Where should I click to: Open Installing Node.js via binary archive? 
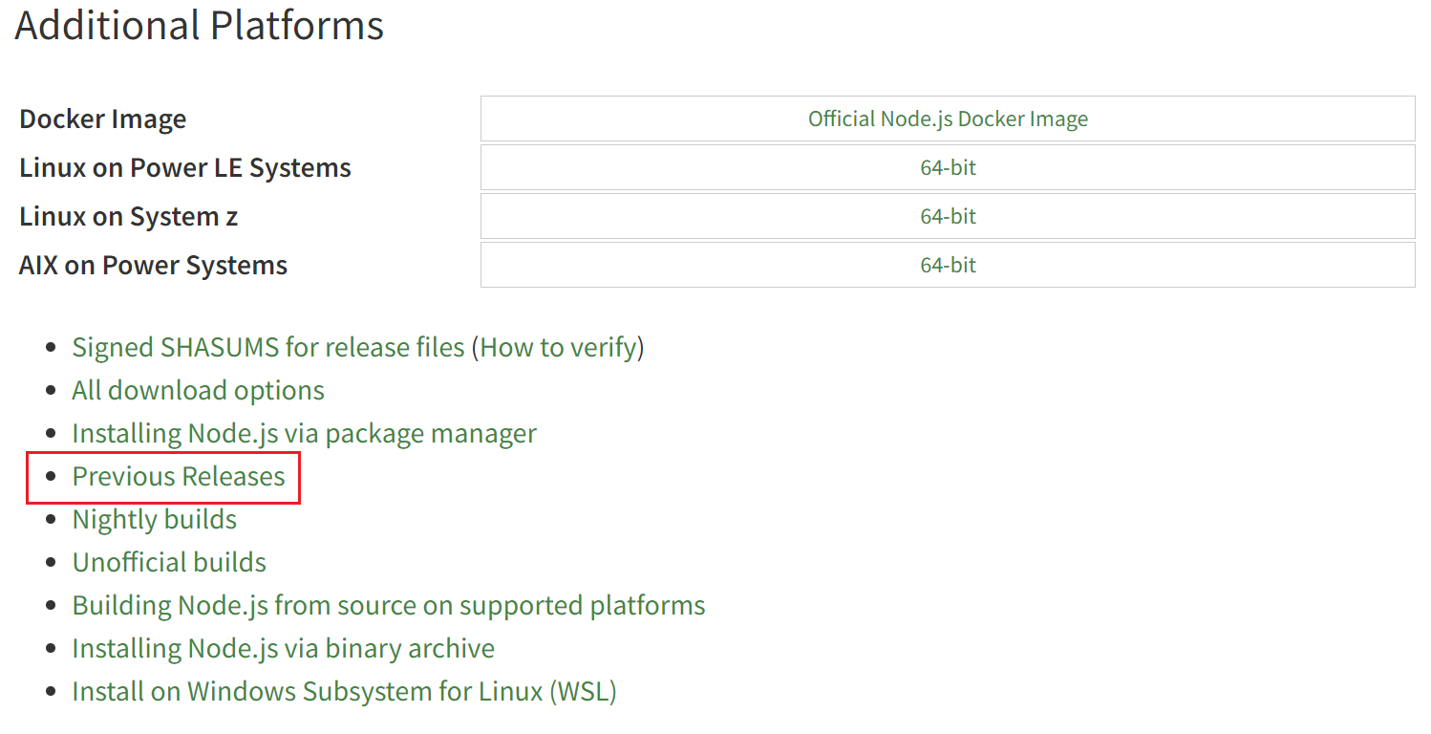[284, 648]
